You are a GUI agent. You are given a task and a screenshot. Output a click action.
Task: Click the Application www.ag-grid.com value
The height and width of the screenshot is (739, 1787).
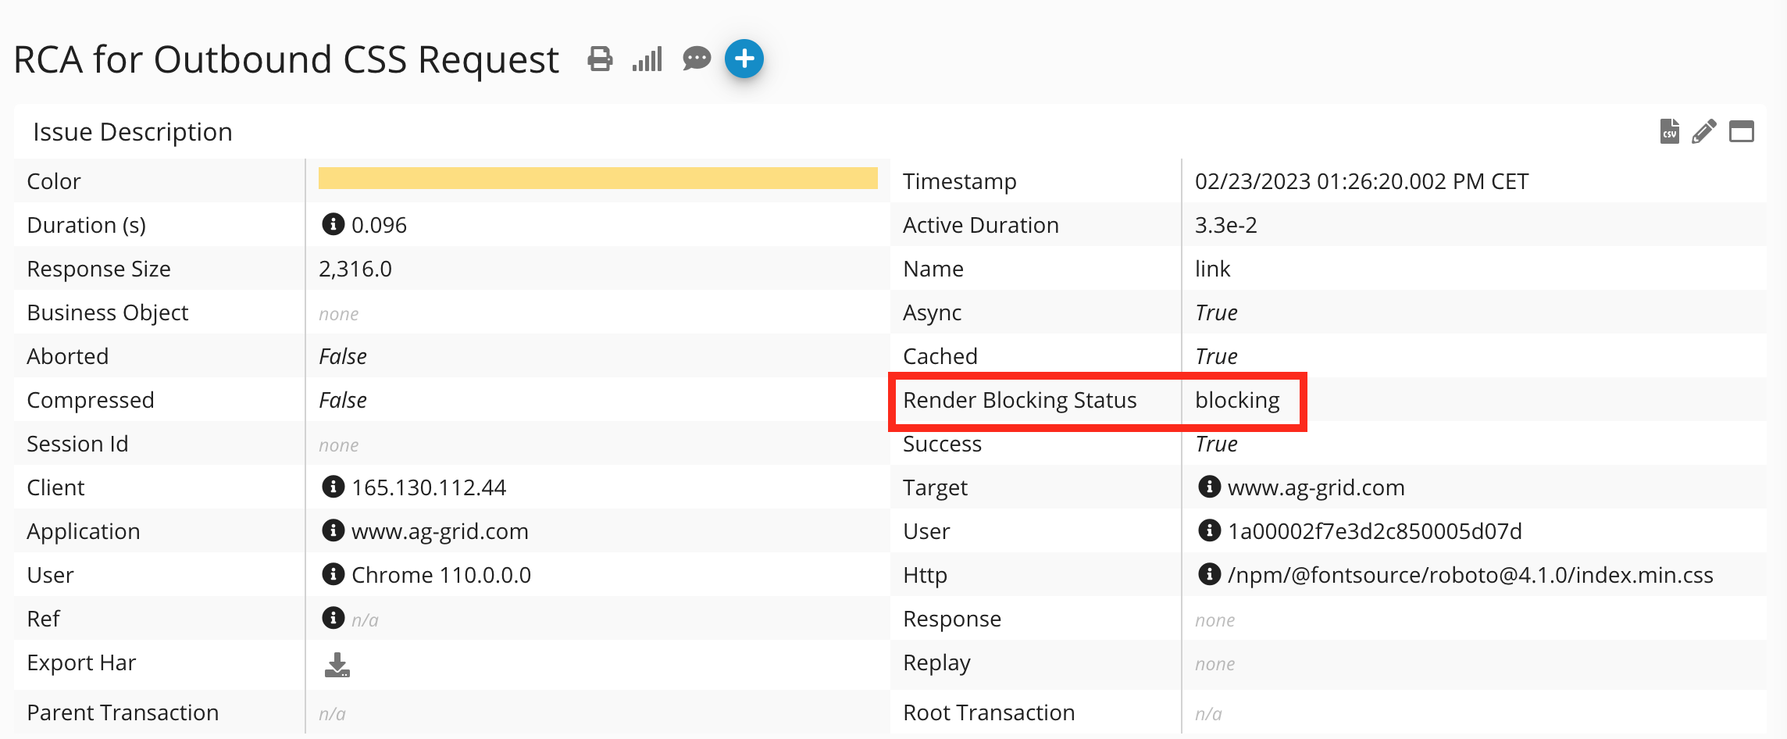click(440, 531)
